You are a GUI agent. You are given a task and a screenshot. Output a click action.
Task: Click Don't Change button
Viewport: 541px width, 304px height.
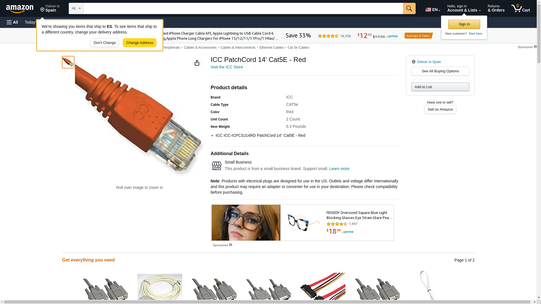tap(105, 43)
